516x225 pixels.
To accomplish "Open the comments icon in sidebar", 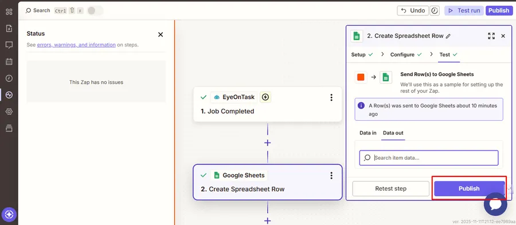I will click(x=9, y=45).
